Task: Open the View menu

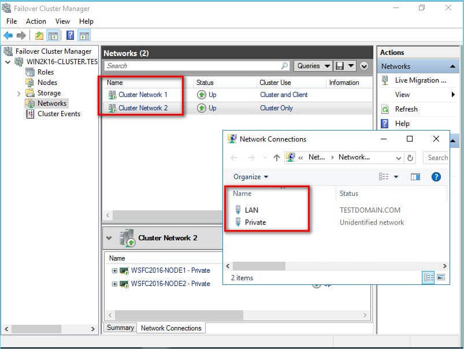Action: tap(62, 21)
